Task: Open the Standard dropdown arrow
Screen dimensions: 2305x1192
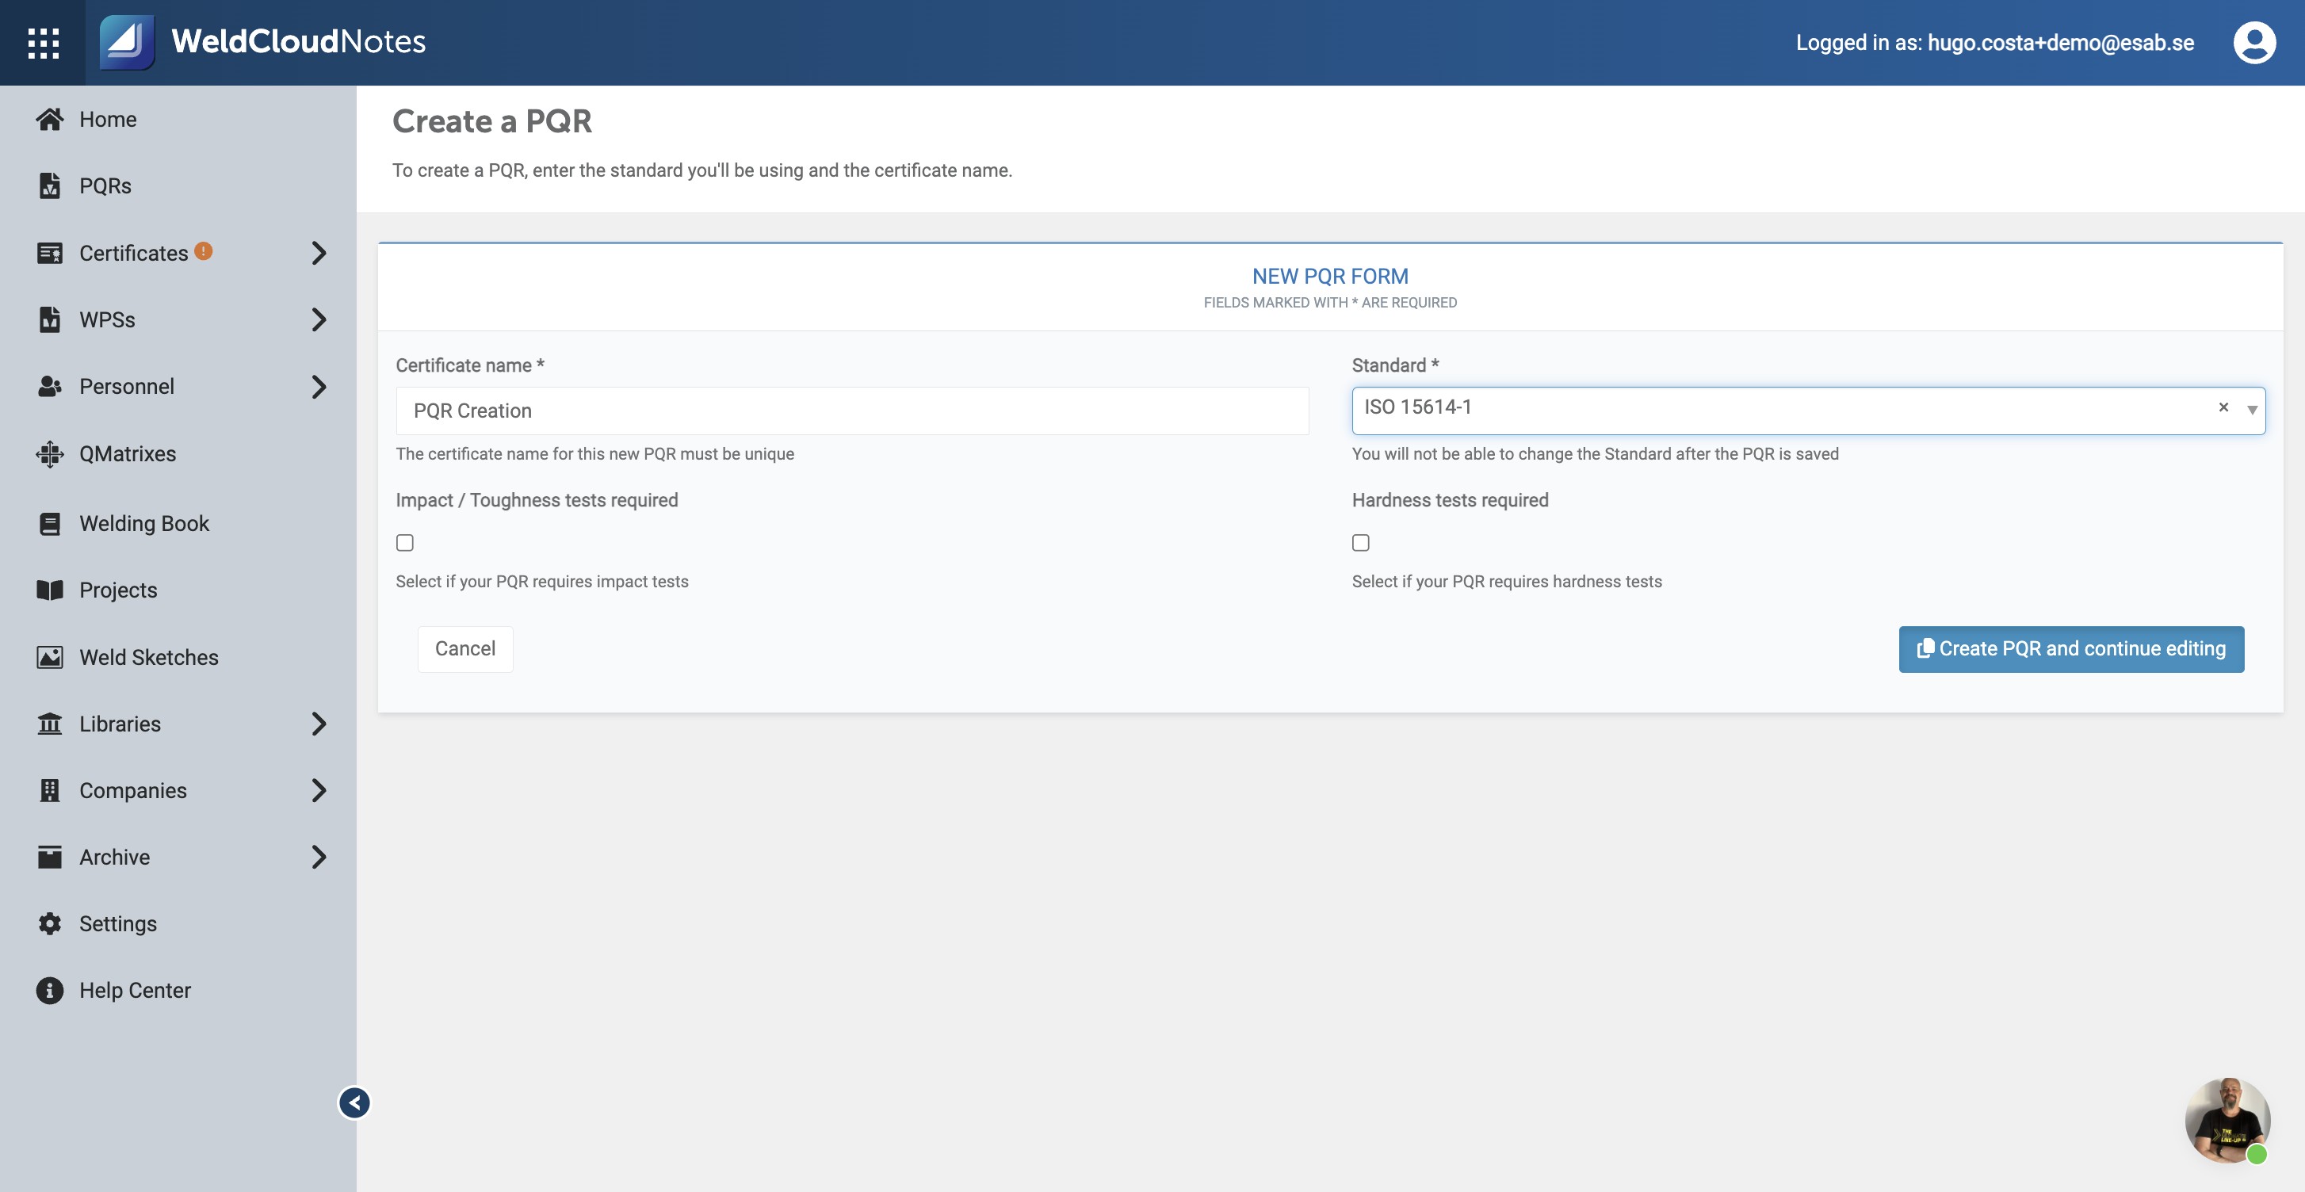Action: [x=2252, y=410]
